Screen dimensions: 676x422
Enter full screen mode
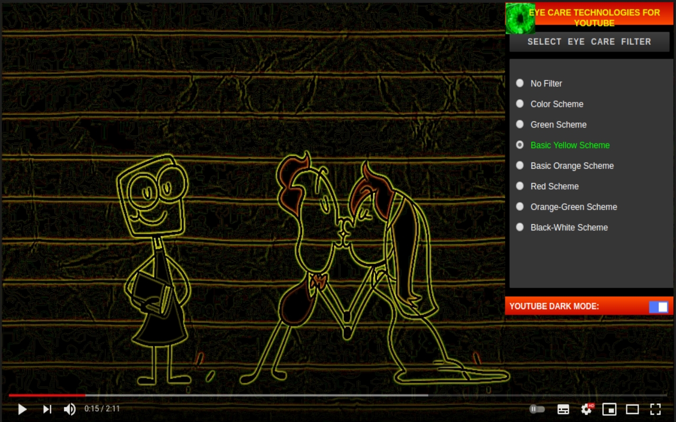[655, 409]
